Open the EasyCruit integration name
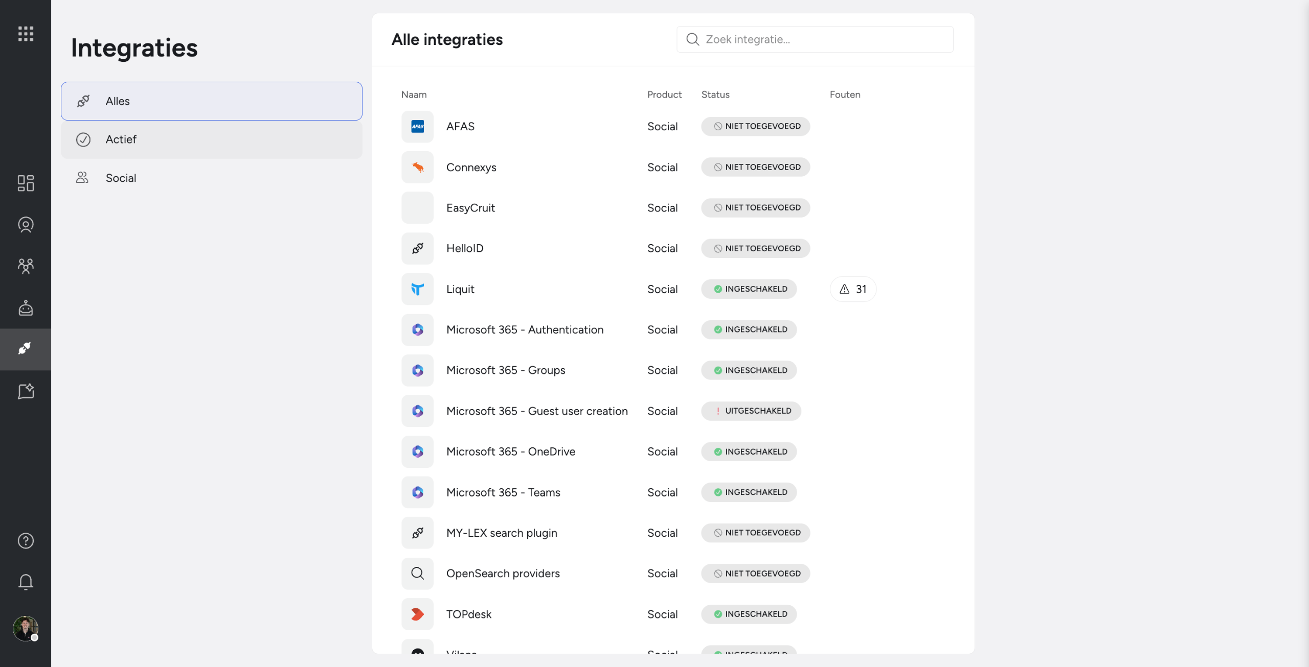The width and height of the screenshot is (1309, 667). (470, 208)
